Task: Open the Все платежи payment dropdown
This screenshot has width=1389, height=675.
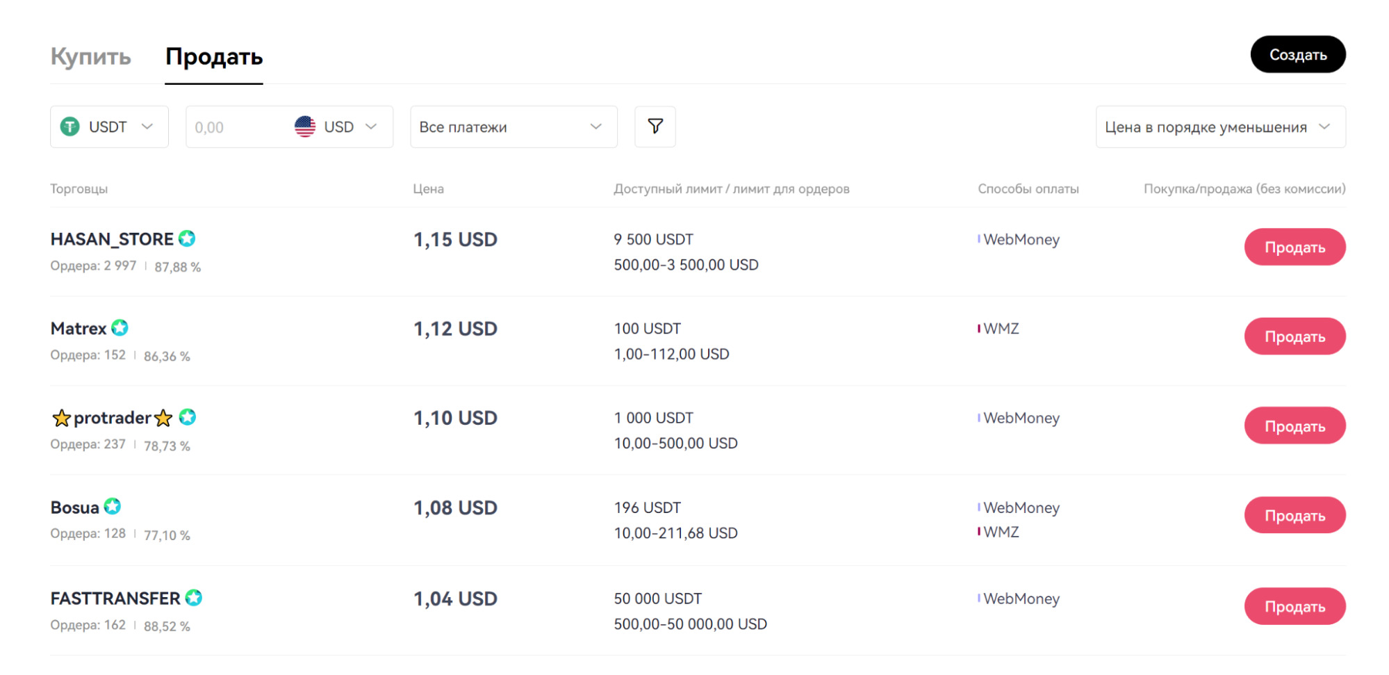Action: tap(513, 127)
